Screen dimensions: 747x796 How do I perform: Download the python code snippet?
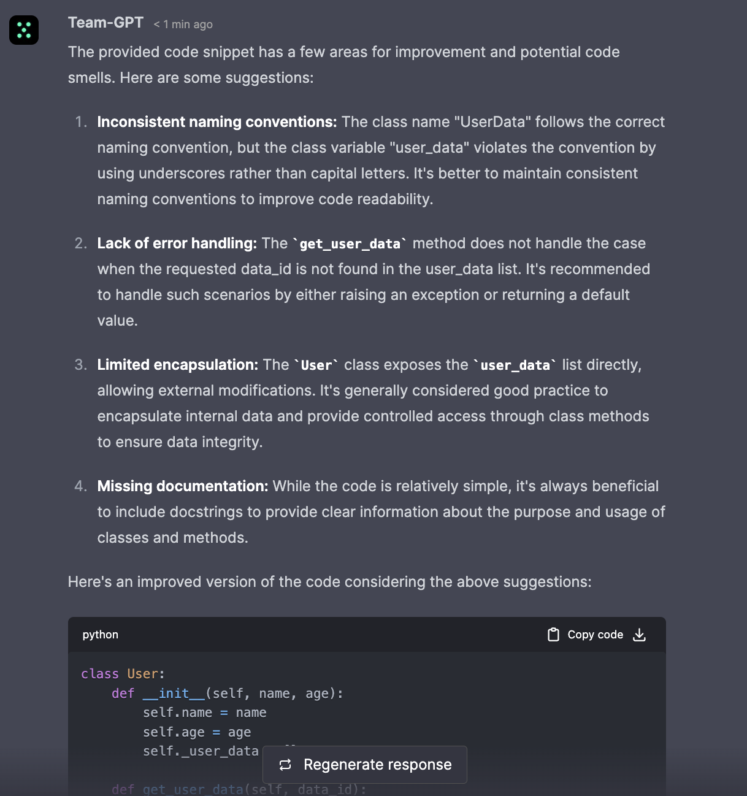click(640, 635)
